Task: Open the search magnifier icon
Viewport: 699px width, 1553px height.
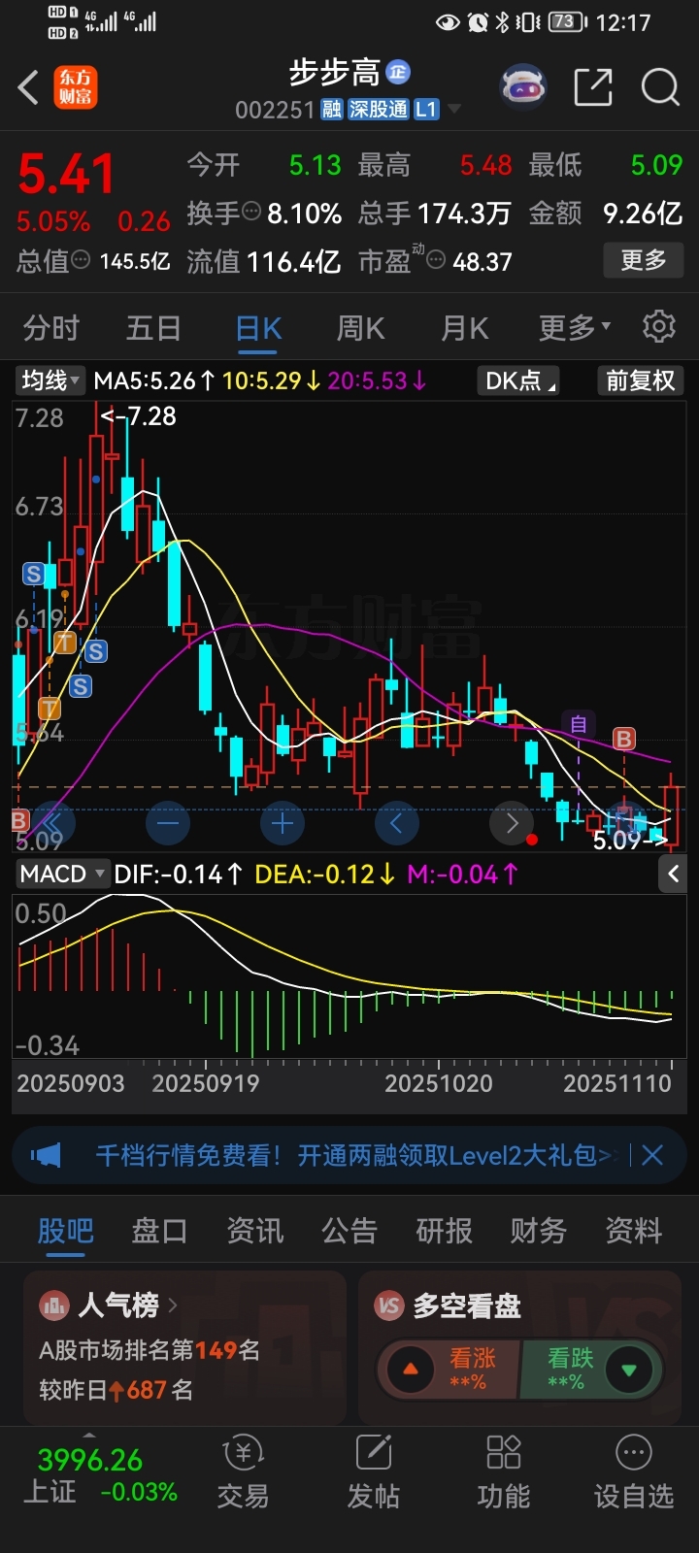Action: click(x=660, y=87)
